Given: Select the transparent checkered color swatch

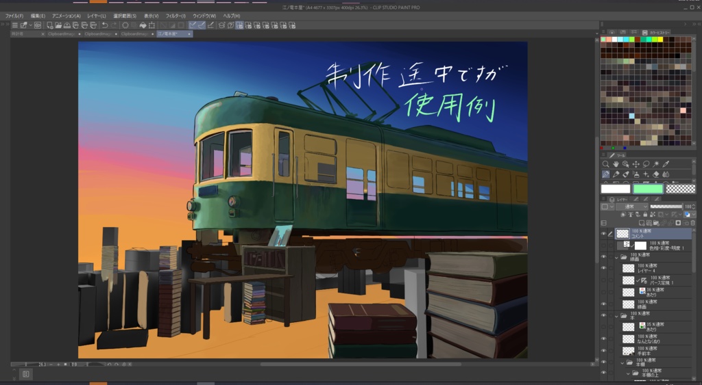Looking at the screenshot, I should pos(681,189).
